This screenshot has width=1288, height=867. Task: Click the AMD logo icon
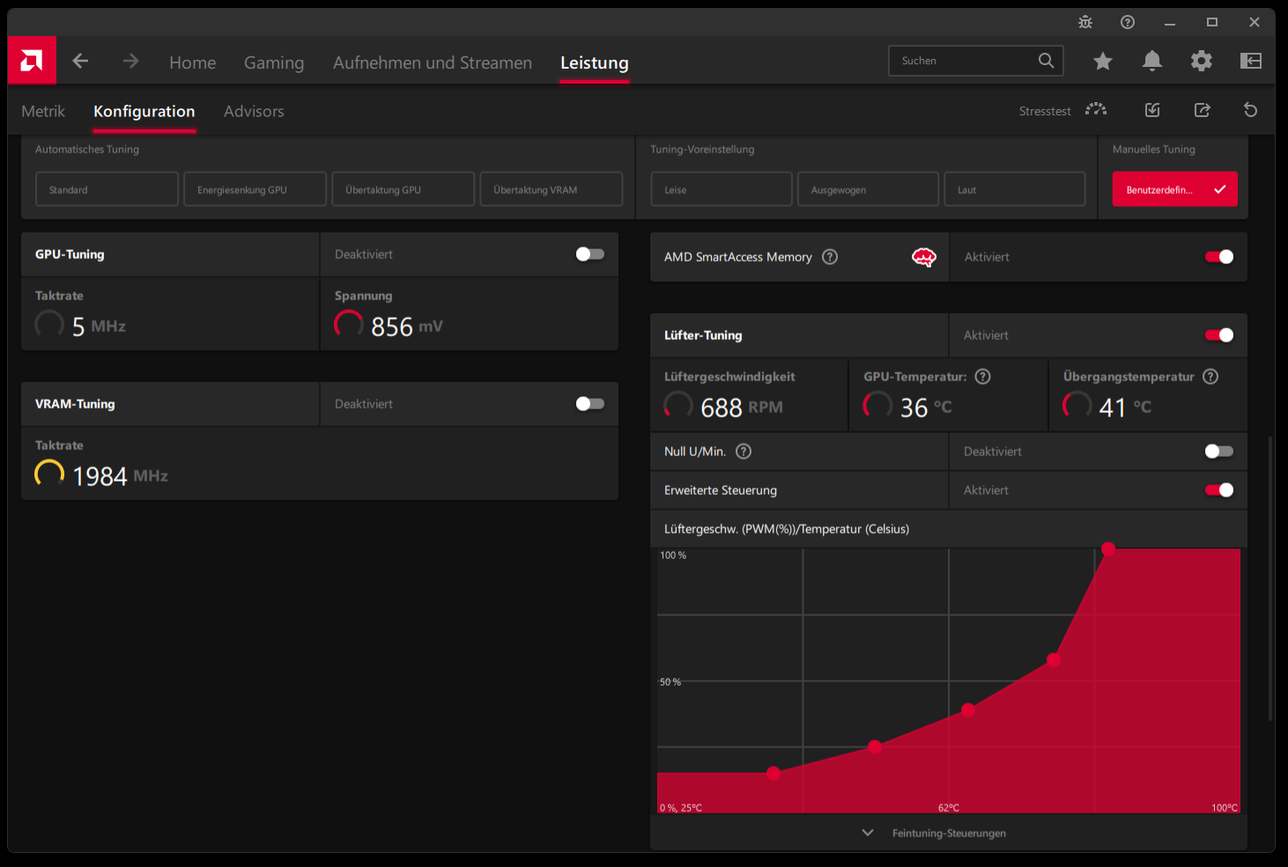click(32, 61)
